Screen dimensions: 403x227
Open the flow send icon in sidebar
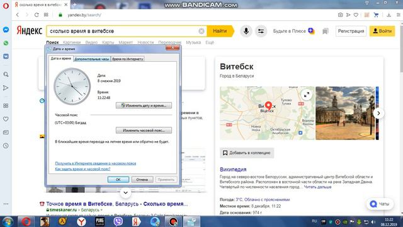(6, 88)
